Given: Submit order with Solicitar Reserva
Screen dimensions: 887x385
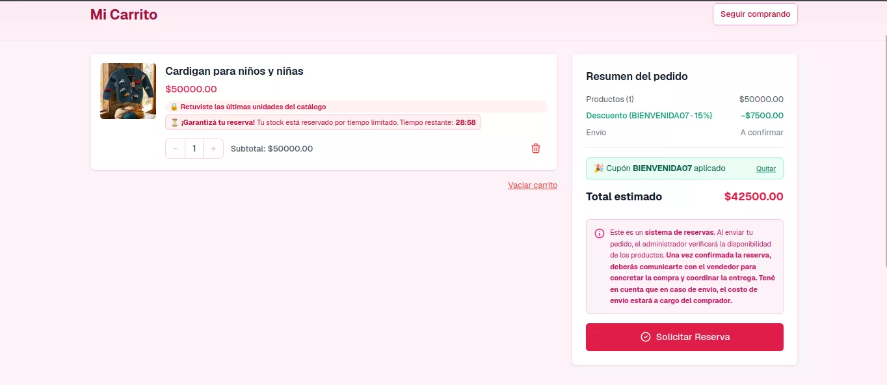Looking at the screenshot, I should pyautogui.click(x=685, y=337).
